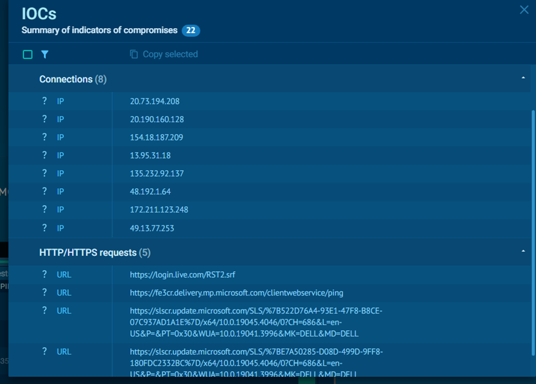Click the question mark icon for 49.13.77.253
This screenshot has height=384, width=536.
click(x=45, y=228)
